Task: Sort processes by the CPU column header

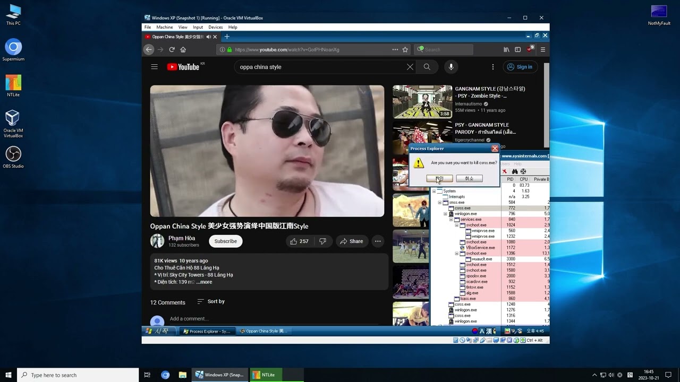Action: pos(524,179)
